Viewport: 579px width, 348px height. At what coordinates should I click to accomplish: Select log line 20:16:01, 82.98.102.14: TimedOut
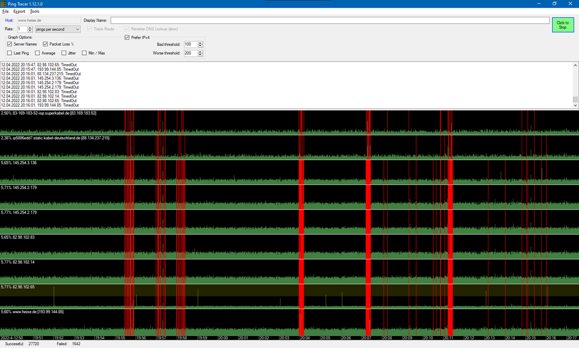point(39,96)
